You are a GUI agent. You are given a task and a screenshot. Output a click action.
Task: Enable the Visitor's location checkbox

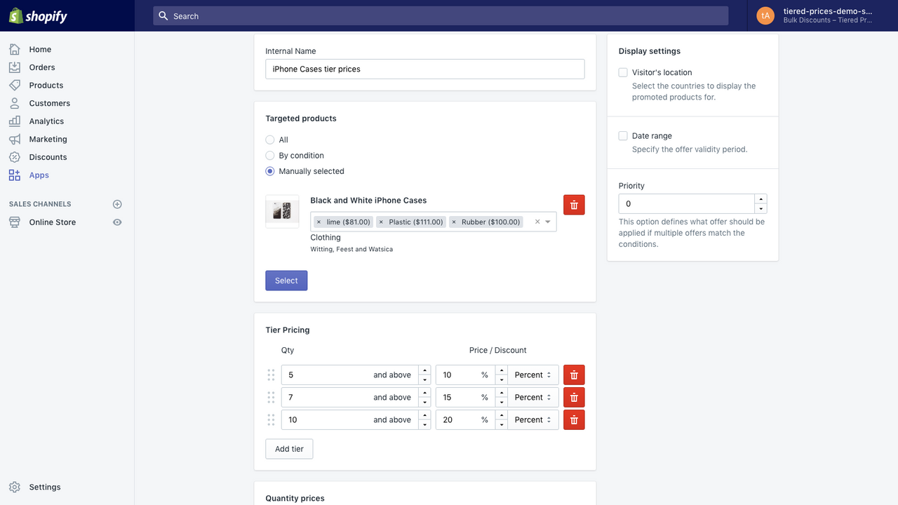(x=622, y=72)
